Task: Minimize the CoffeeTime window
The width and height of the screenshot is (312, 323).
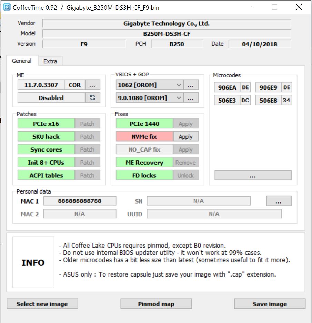Action: pyautogui.click(x=251, y=7)
